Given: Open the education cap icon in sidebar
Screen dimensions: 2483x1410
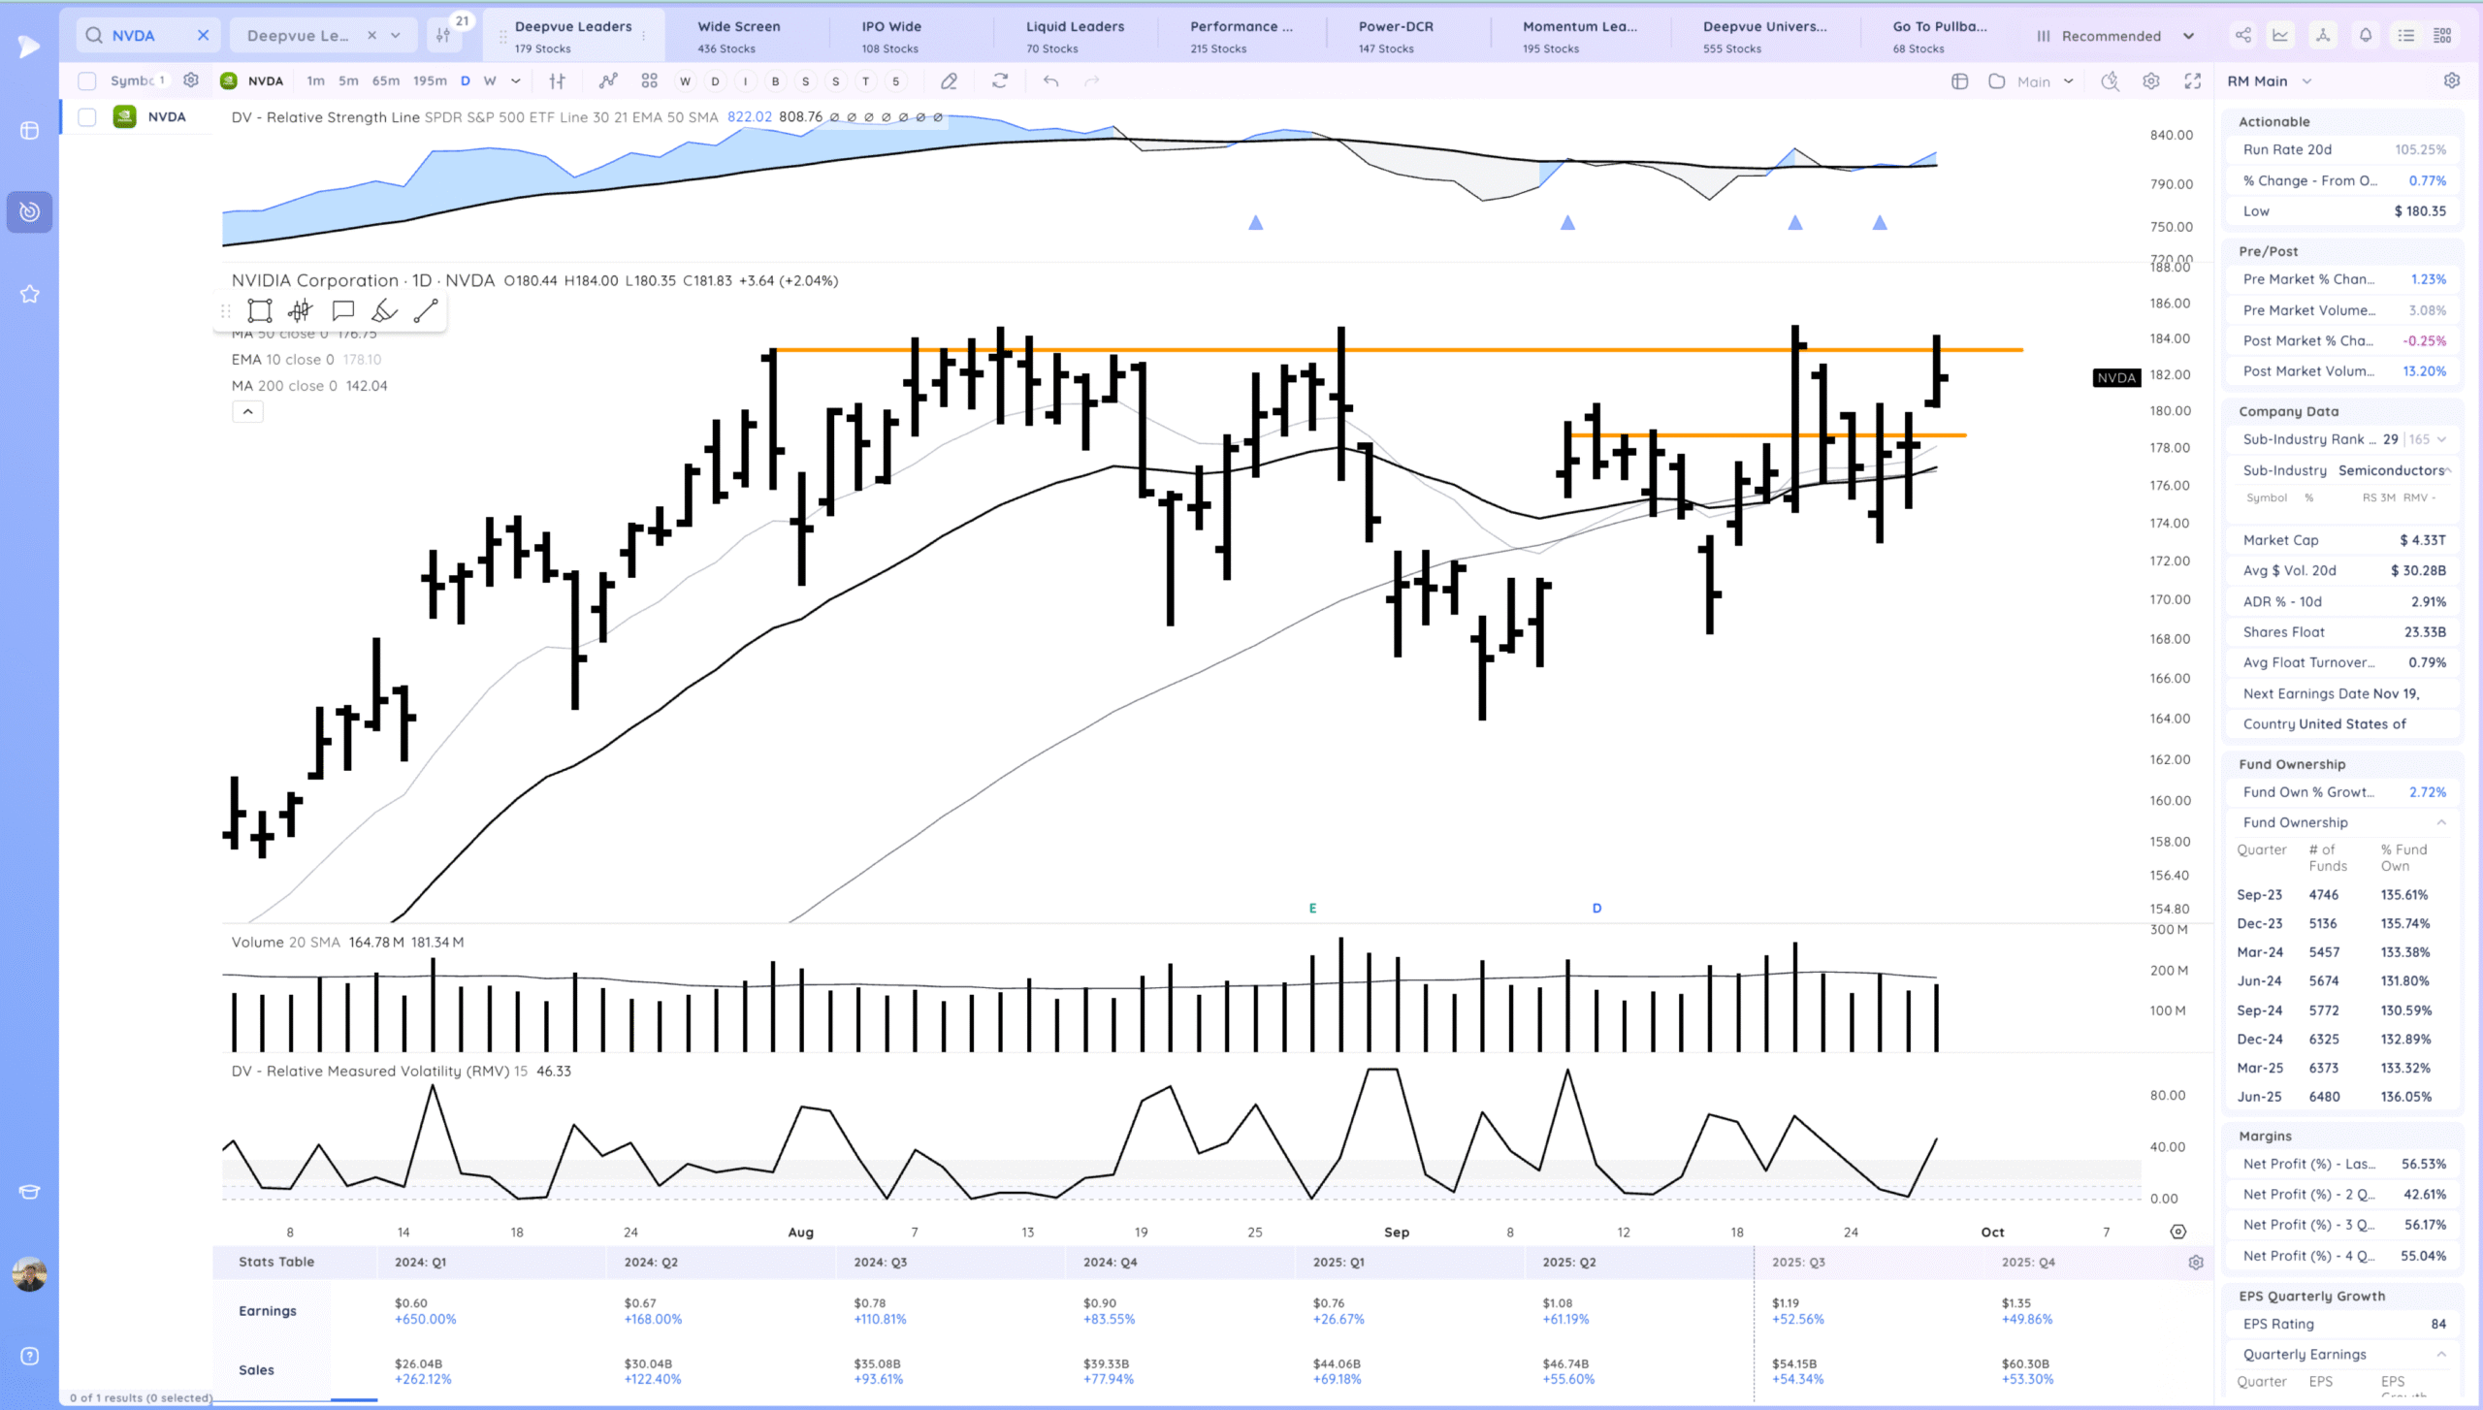Looking at the screenshot, I should [29, 1192].
